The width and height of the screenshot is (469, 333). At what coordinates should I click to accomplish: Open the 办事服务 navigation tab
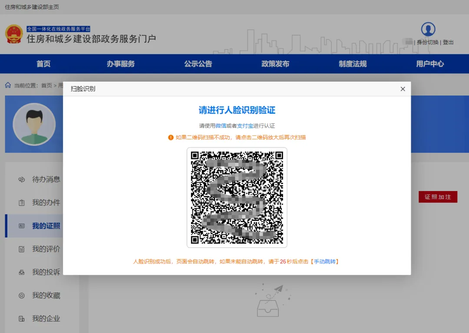[121, 64]
